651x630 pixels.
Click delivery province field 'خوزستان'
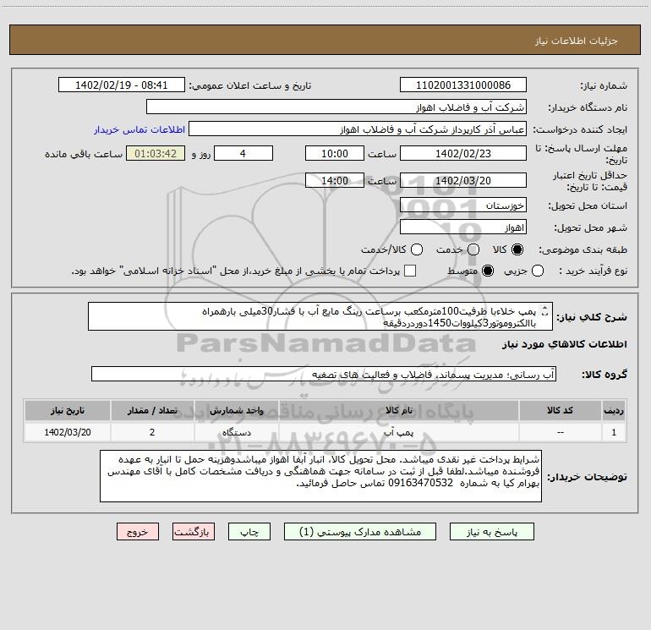463,205
